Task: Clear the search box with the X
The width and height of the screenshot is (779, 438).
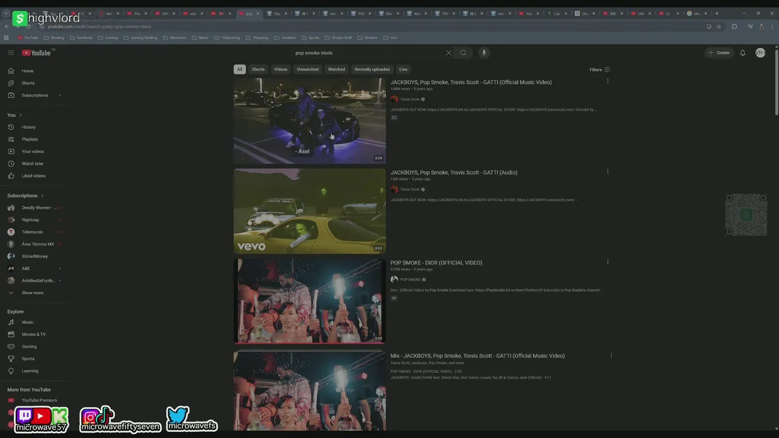Action: point(449,53)
